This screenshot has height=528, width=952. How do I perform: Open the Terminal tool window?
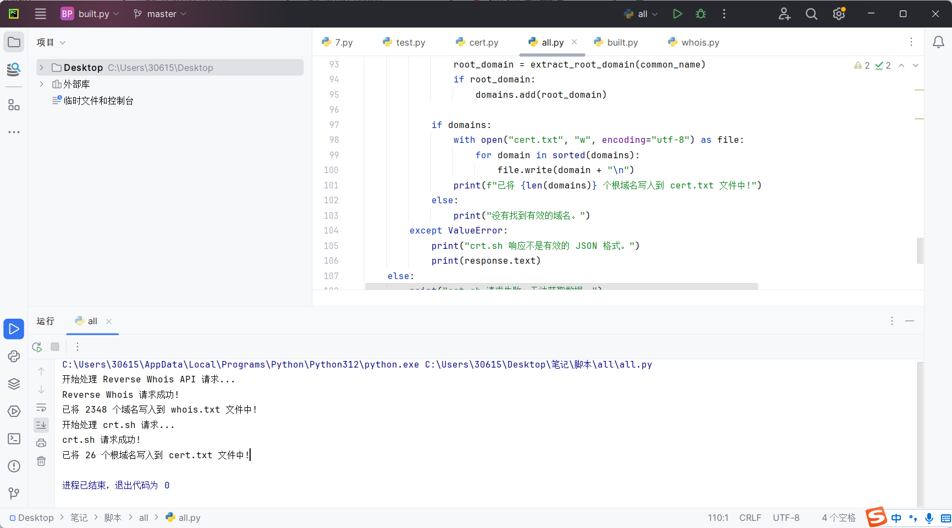click(14, 439)
